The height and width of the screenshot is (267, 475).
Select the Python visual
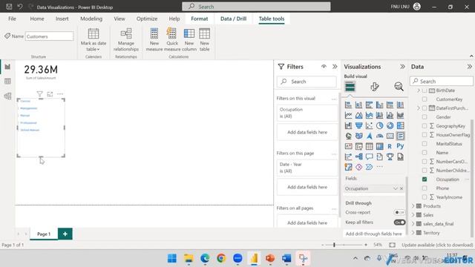coord(400,146)
